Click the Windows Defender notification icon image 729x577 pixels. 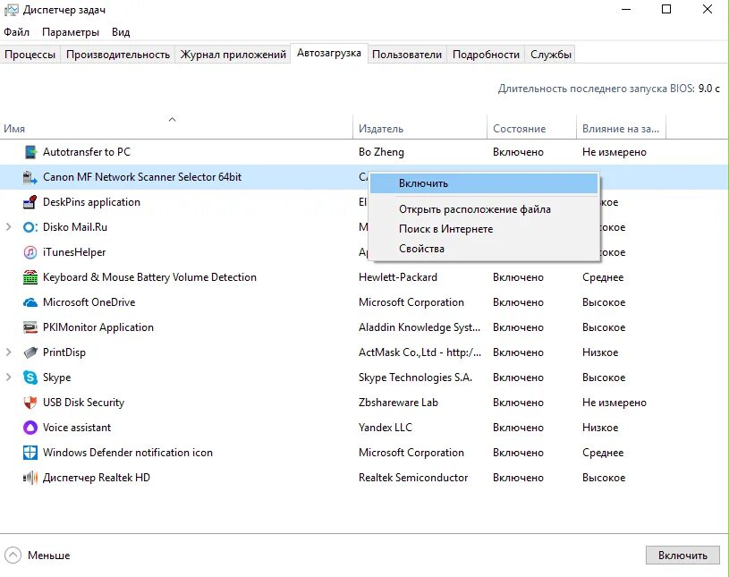tap(30, 453)
